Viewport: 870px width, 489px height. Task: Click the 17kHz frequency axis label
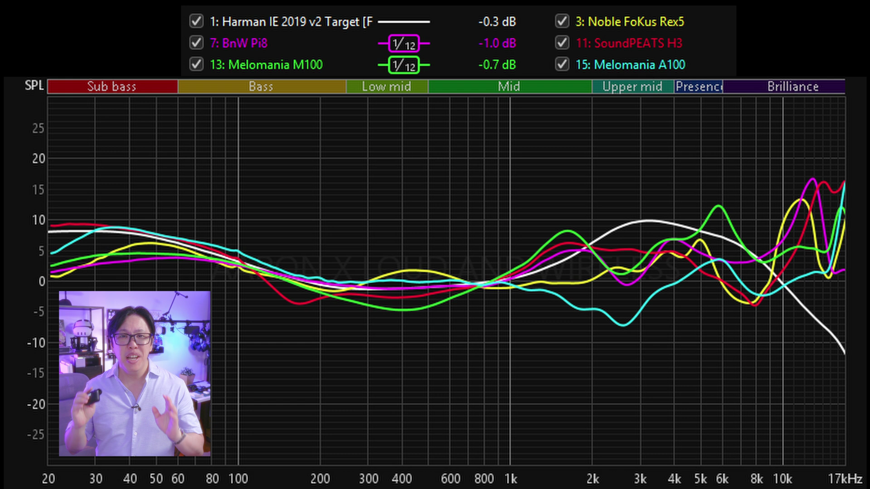(x=845, y=479)
